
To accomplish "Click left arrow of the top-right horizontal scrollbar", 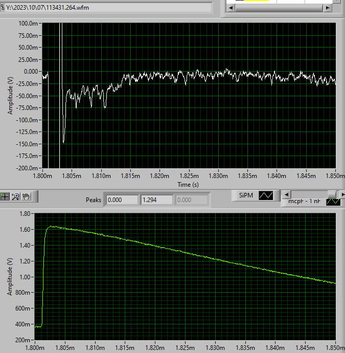I will click(x=231, y=8).
